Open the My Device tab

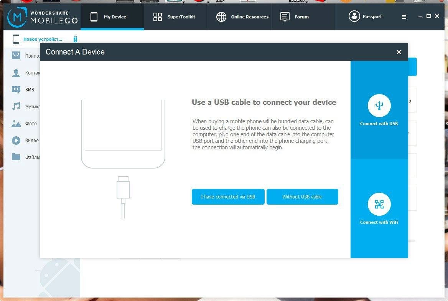pos(112,17)
